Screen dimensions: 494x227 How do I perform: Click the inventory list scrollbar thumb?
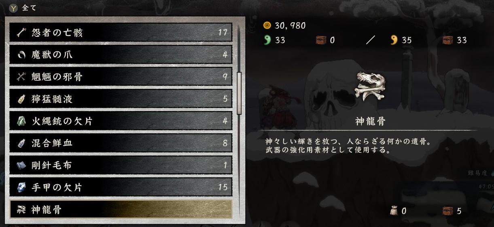[x=239, y=94]
